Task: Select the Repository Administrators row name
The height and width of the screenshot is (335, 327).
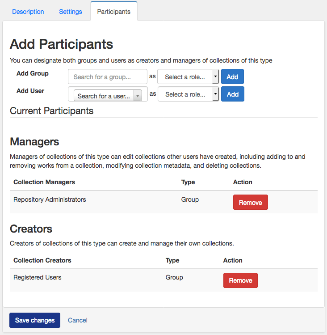Action: tap(50, 199)
